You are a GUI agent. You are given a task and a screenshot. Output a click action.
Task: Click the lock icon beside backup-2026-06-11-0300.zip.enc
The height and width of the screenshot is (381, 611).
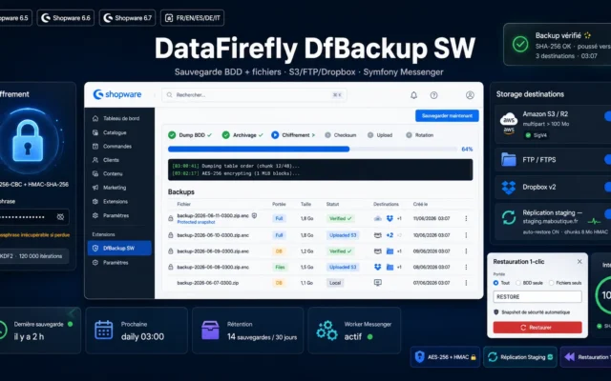171,218
